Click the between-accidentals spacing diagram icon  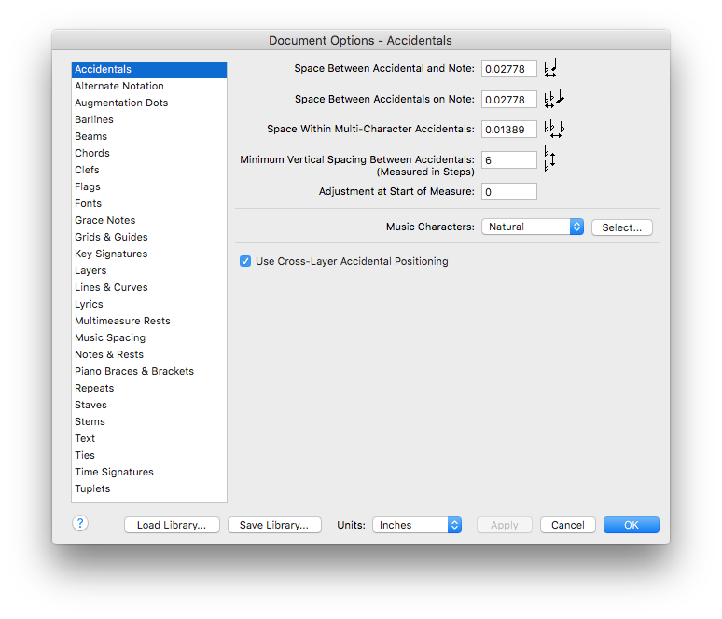click(554, 99)
